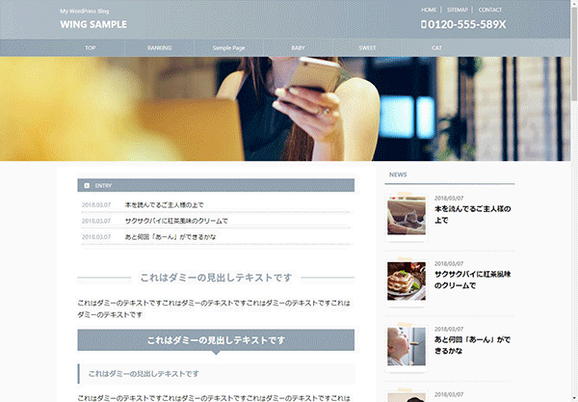Open the CONTACT header link

(x=490, y=10)
